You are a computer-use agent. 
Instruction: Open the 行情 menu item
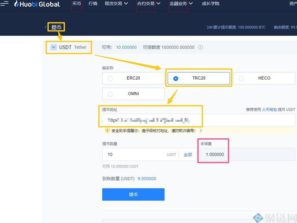(92, 4)
